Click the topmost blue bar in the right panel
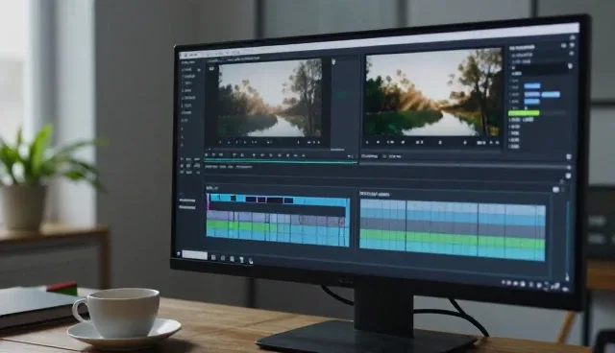The image size is (615, 353). point(532,85)
